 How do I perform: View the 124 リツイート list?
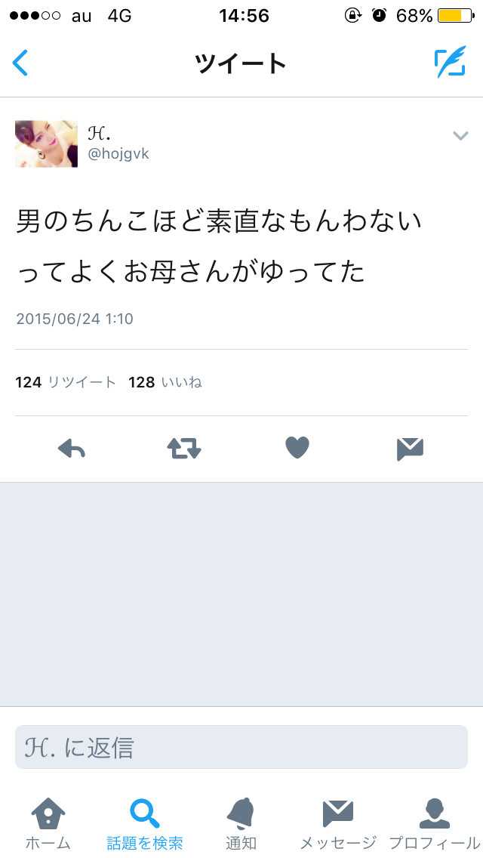[66, 382]
